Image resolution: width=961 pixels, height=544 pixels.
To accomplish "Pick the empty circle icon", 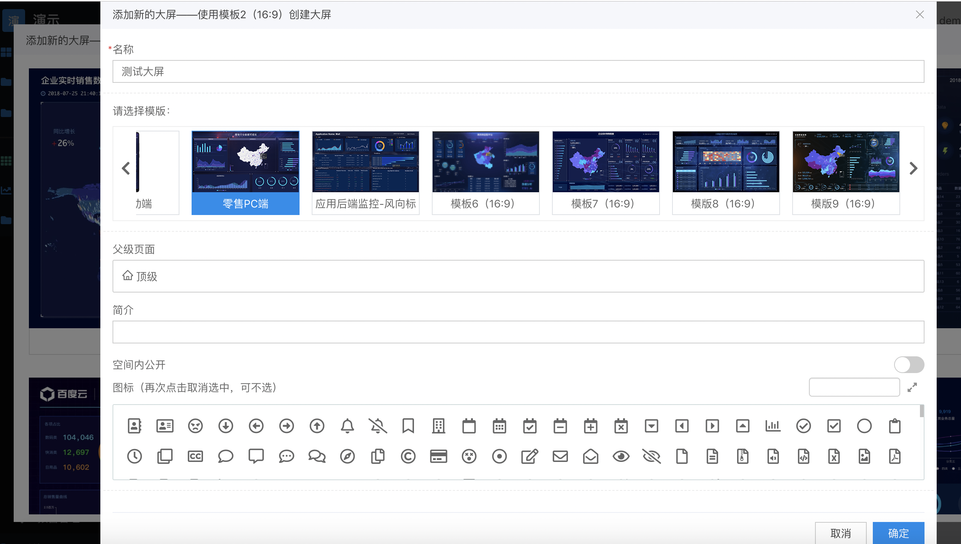I will pyautogui.click(x=864, y=426).
